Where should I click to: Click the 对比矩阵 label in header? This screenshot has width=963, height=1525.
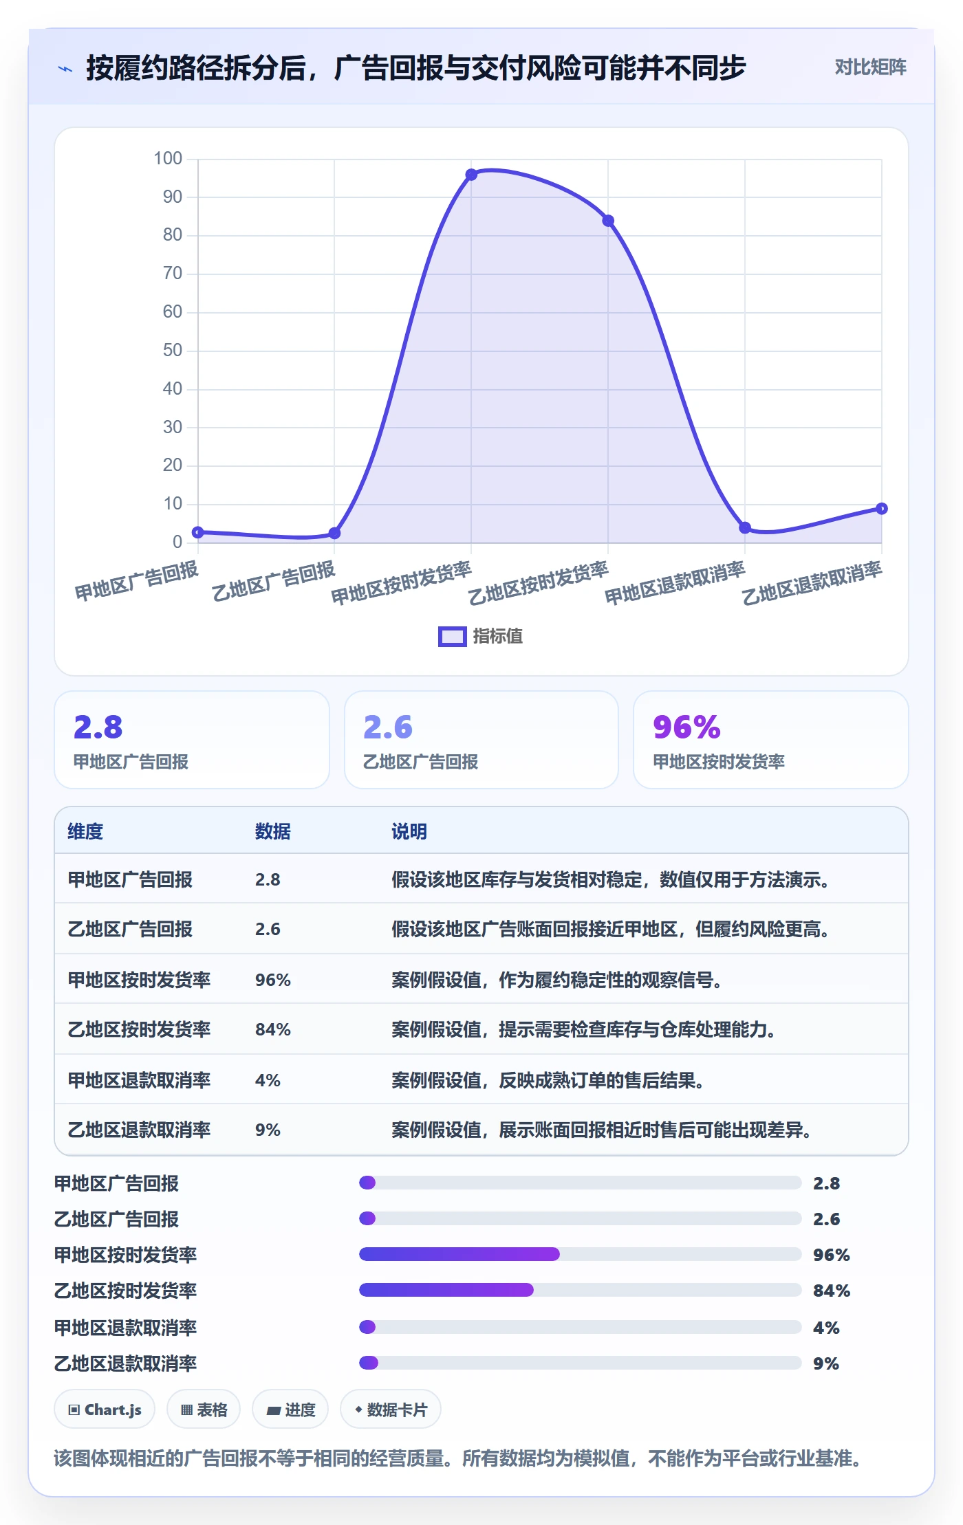[870, 67]
